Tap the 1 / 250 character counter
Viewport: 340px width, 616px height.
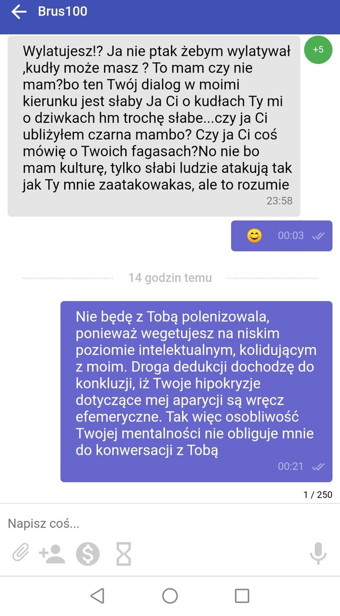[318, 495]
